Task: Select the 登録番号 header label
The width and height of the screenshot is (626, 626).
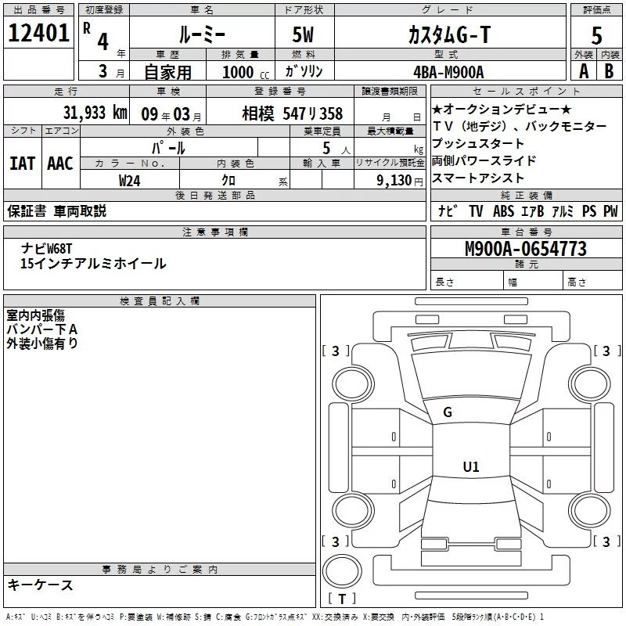Action: (x=280, y=91)
